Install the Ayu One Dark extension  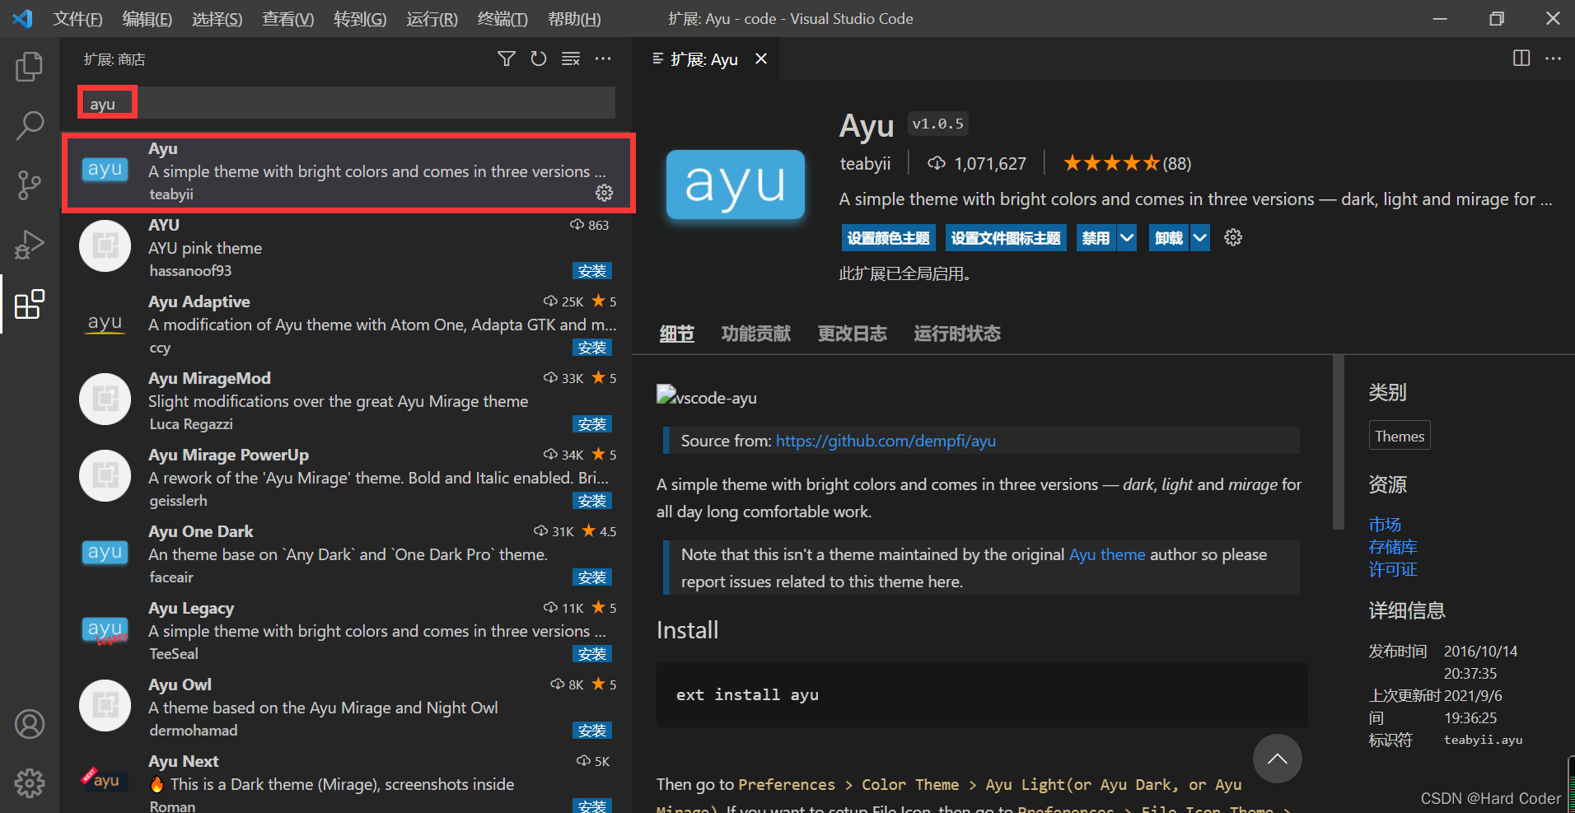coord(592,577)
